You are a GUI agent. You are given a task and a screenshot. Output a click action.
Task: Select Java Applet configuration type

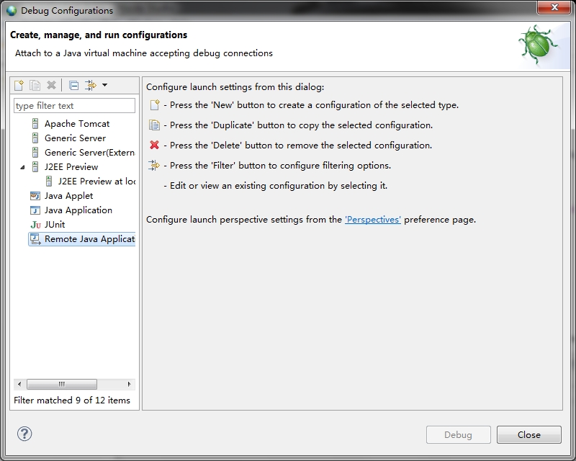(x=68, y=196)
